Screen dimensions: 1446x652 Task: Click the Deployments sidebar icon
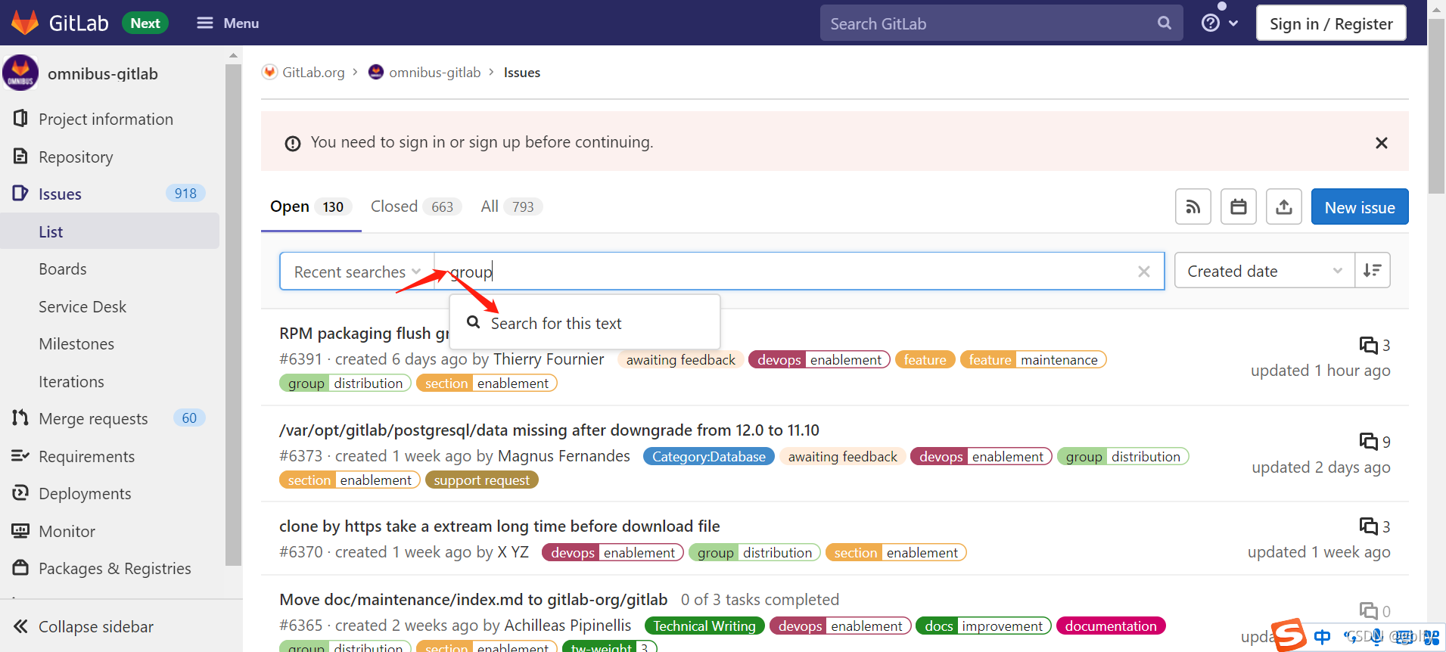tap(20, 493)
